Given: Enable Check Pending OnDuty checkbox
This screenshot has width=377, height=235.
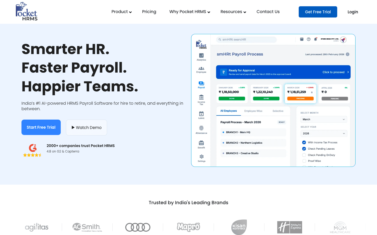Looking at the screenshot, I should (304, 155).
